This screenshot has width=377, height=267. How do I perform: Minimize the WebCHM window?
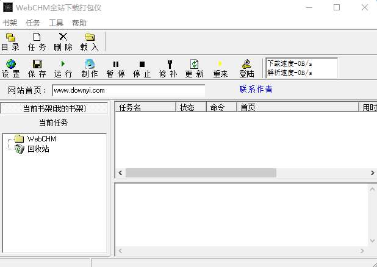pos(309,7)
